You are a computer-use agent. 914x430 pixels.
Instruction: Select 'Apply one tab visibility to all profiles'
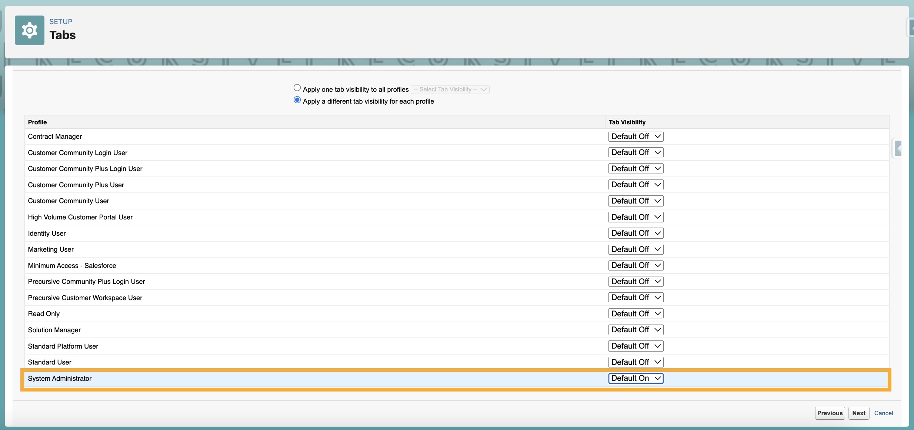coord(297,88)
